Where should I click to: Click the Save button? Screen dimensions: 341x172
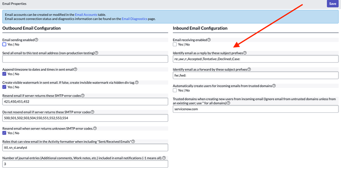tap(332, 4)
